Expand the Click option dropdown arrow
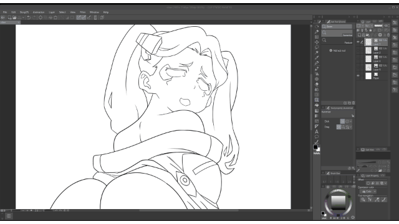 [x=350, y=121]
